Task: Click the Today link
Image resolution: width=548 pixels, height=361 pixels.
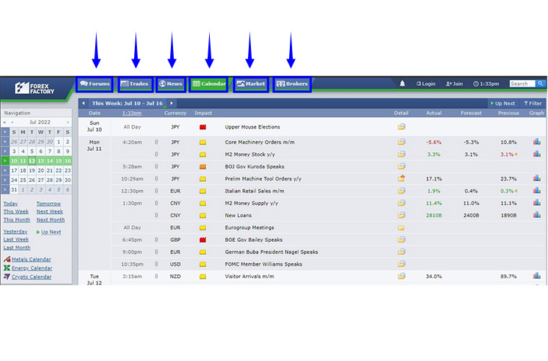Action: point(11,204)
